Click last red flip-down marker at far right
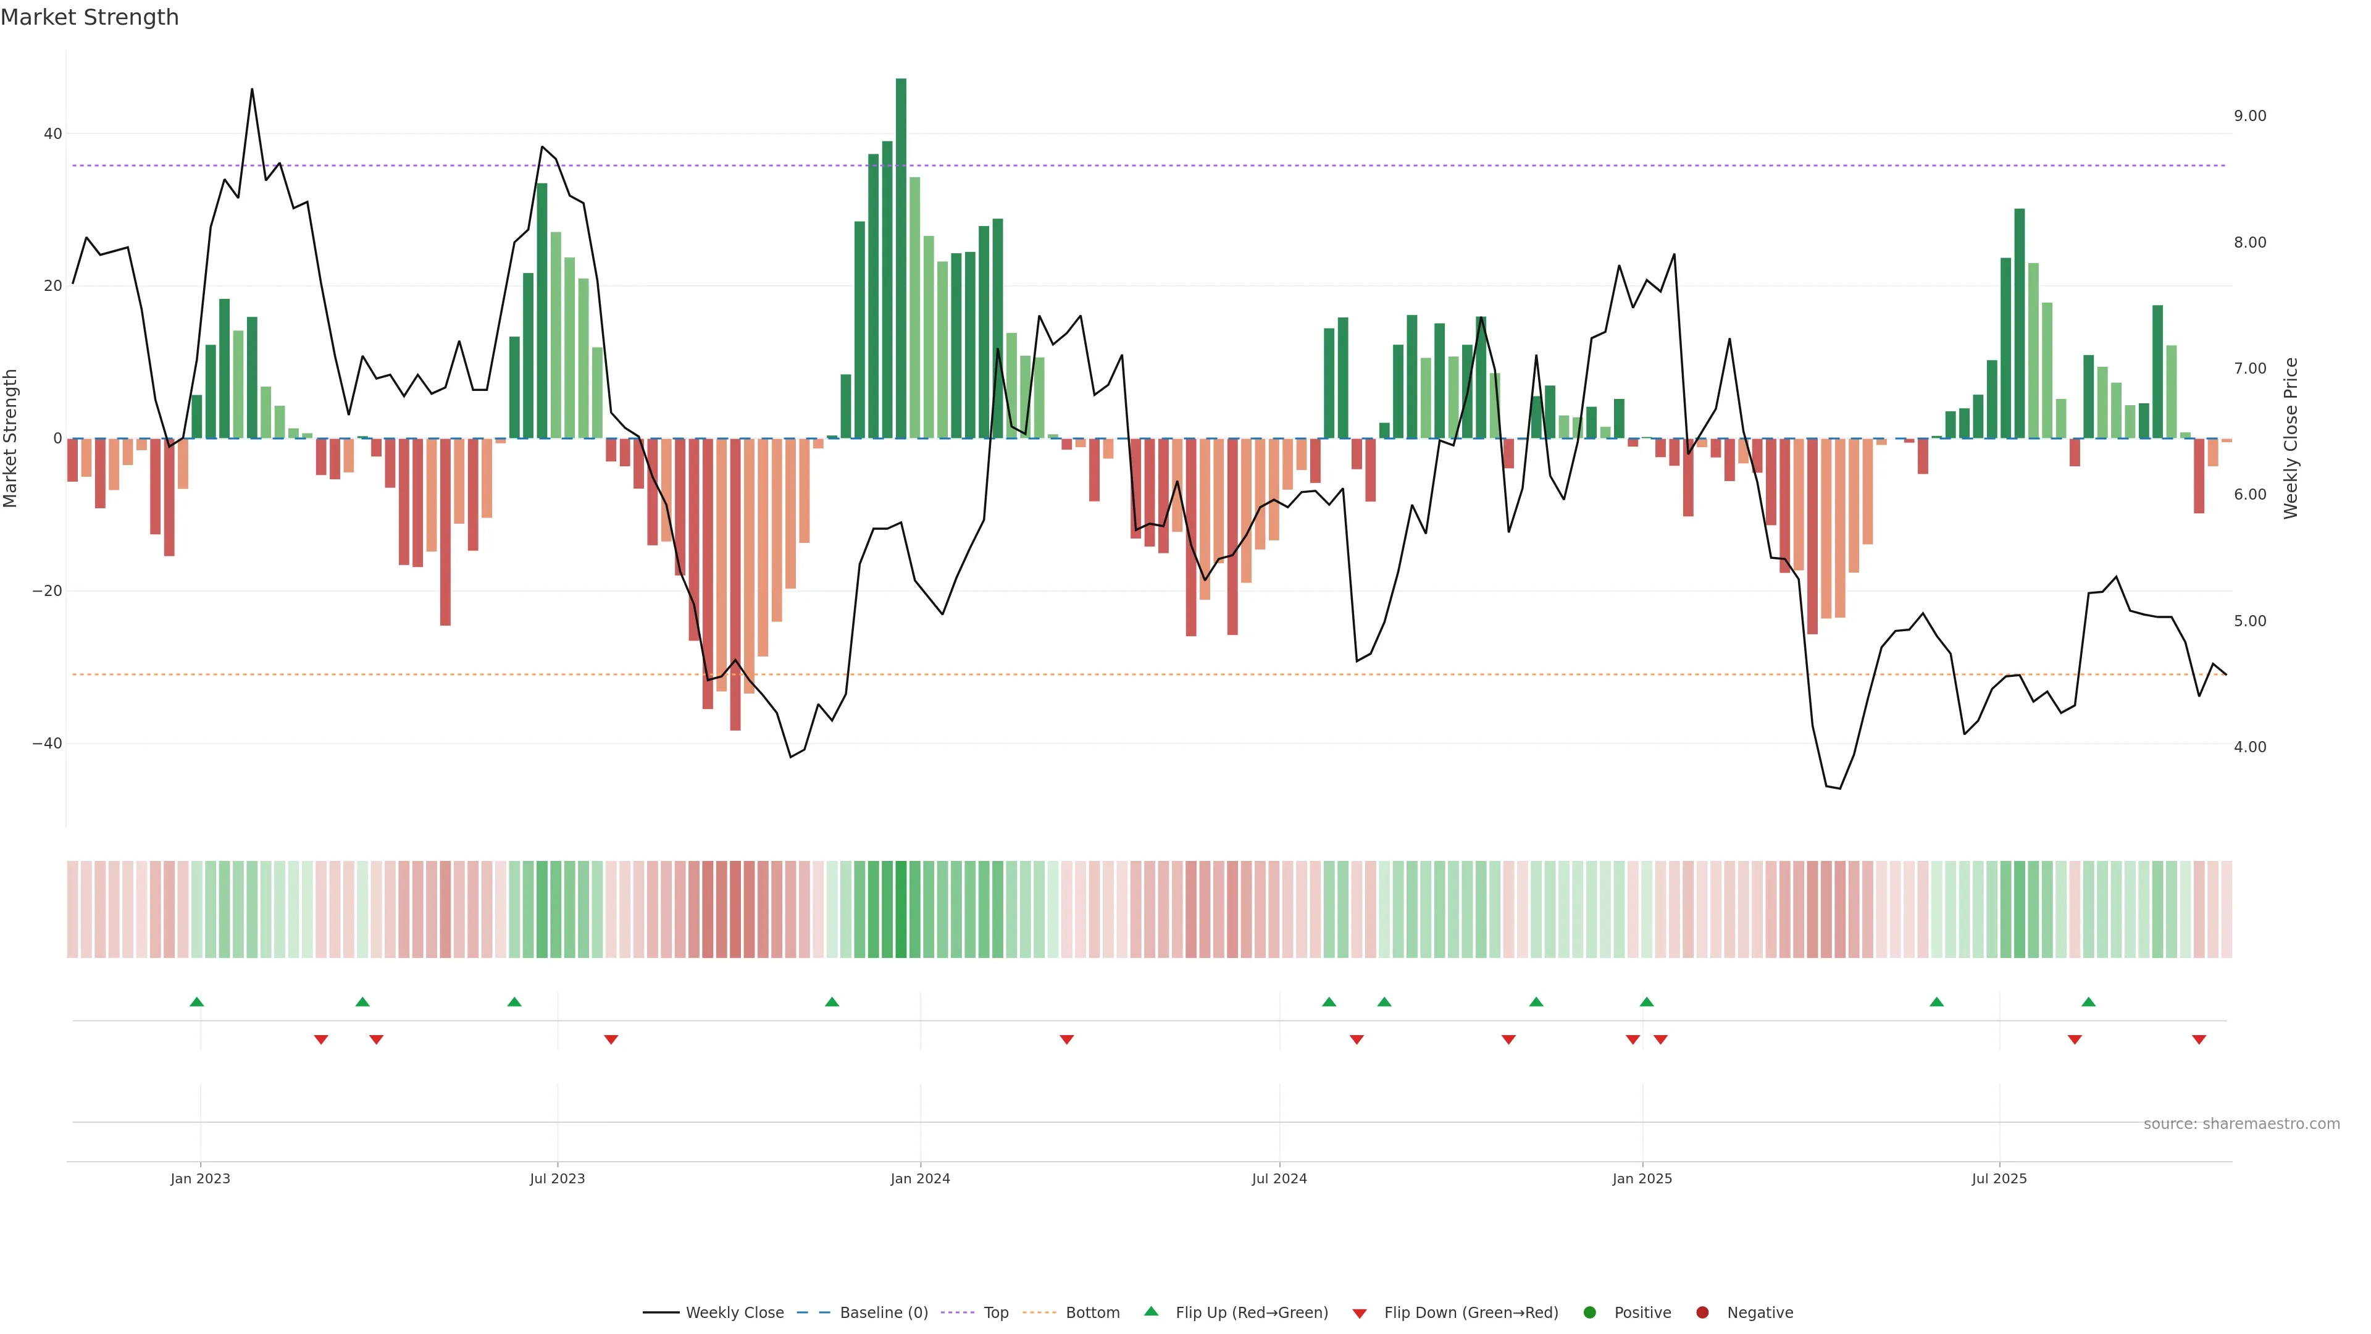Image resolution: width=2371 pixels, height=1334 pixels. point(2199,1039)
